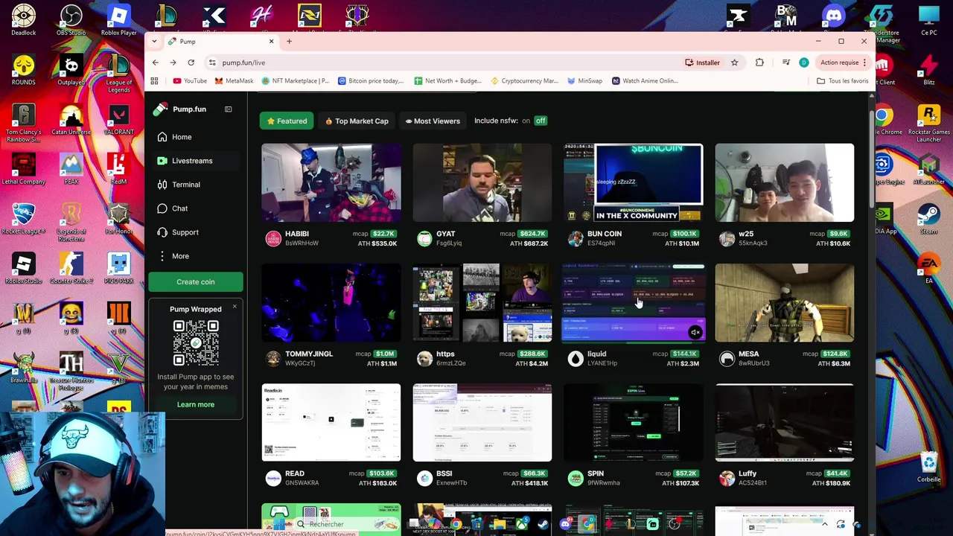This screenshot has height=536, width=953.
Task: Set Include nsfw to off
Action: click(541, 121)
